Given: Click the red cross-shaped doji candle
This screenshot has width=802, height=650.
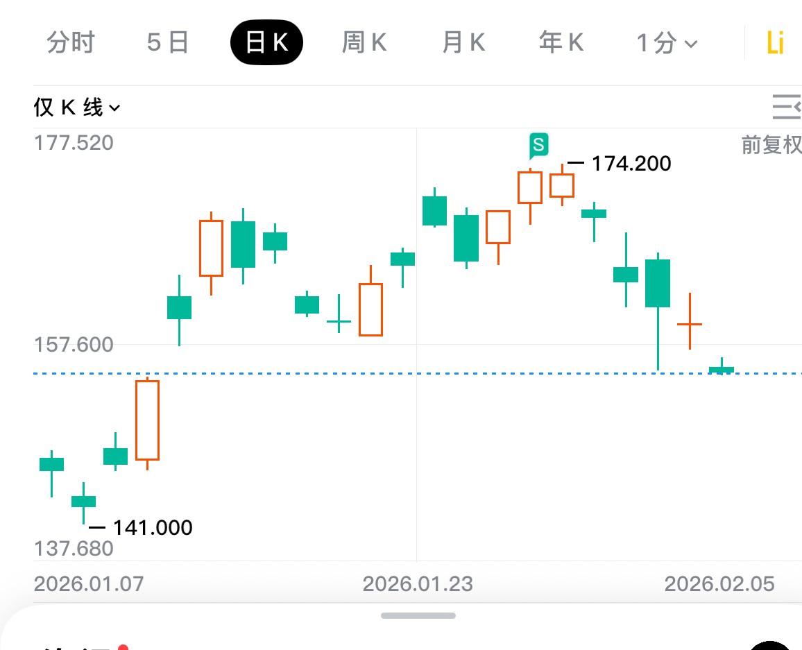Looking at the screenshot, I should (x=690, y=323).
